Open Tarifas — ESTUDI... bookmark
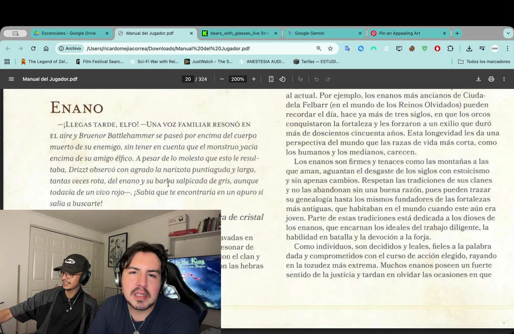Viewport: 514px width, 334px height. [316, 62]
